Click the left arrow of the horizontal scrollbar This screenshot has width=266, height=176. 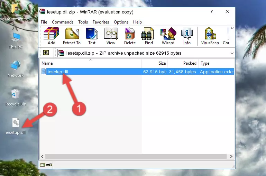[43, 156]
